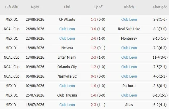
Task: Click the Tỷ số column header
Action: 98,7
